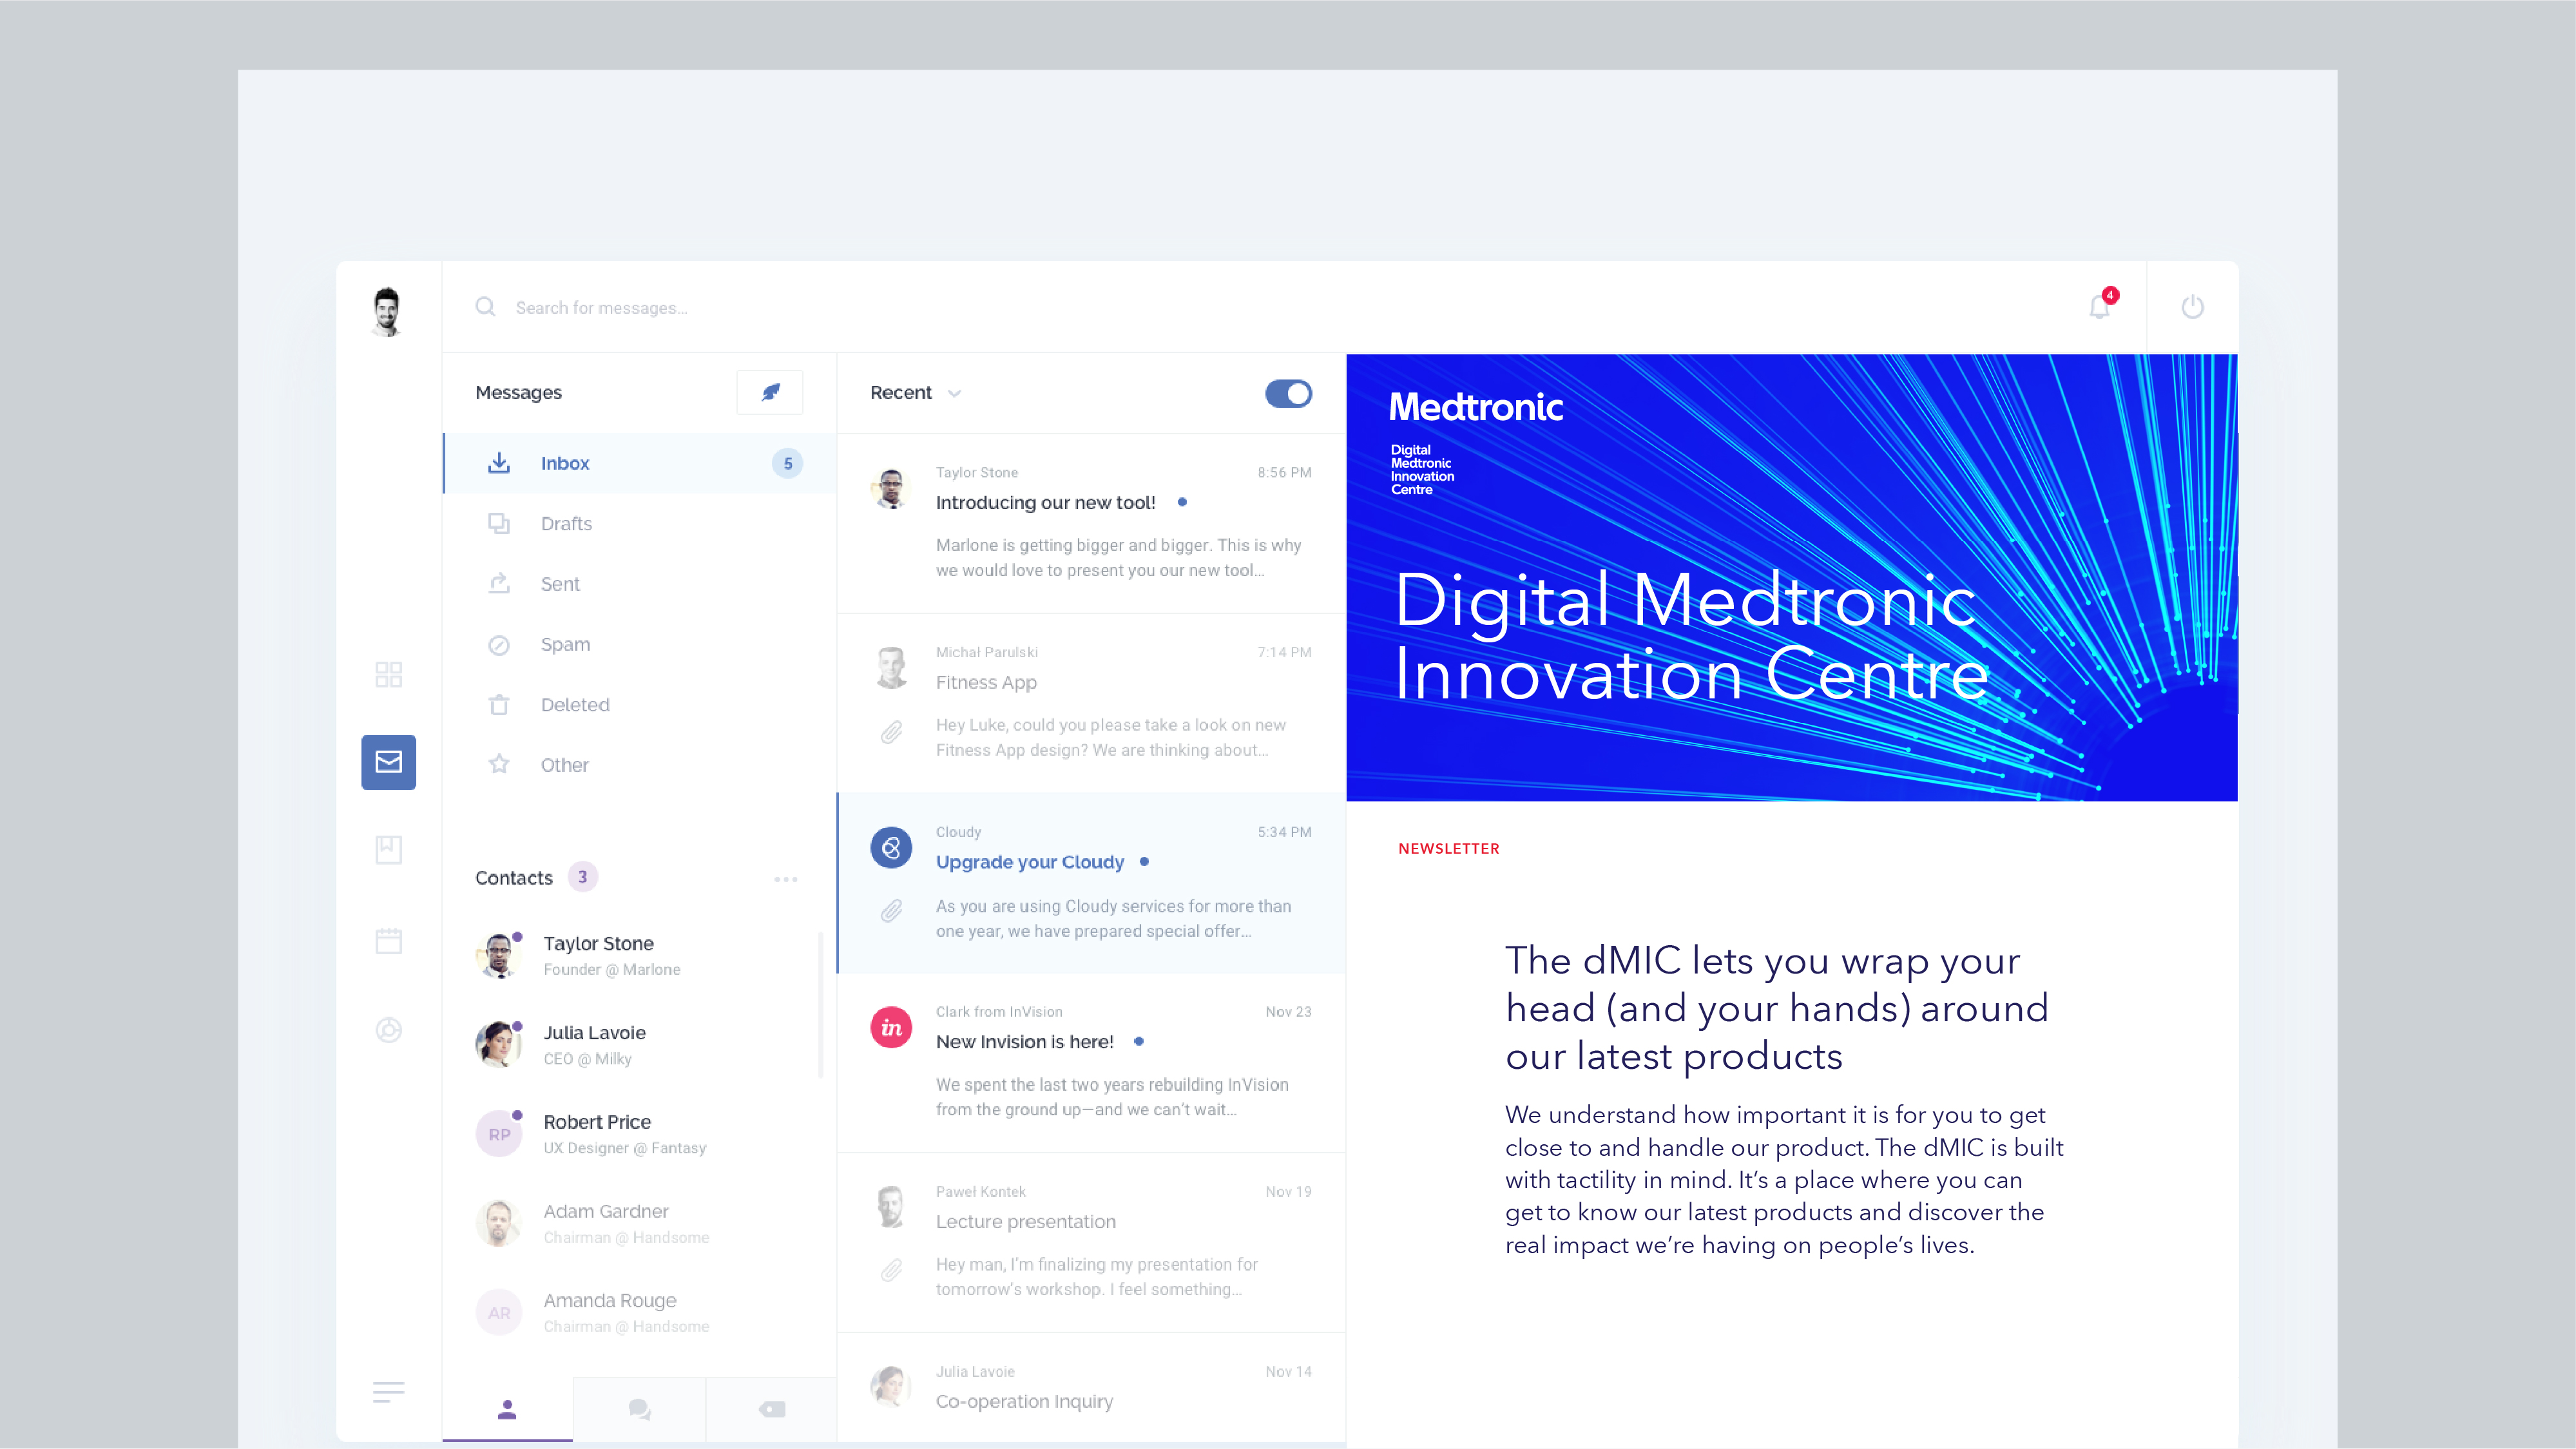Click the chart analytics icon in sidebar

point(388,1030)
